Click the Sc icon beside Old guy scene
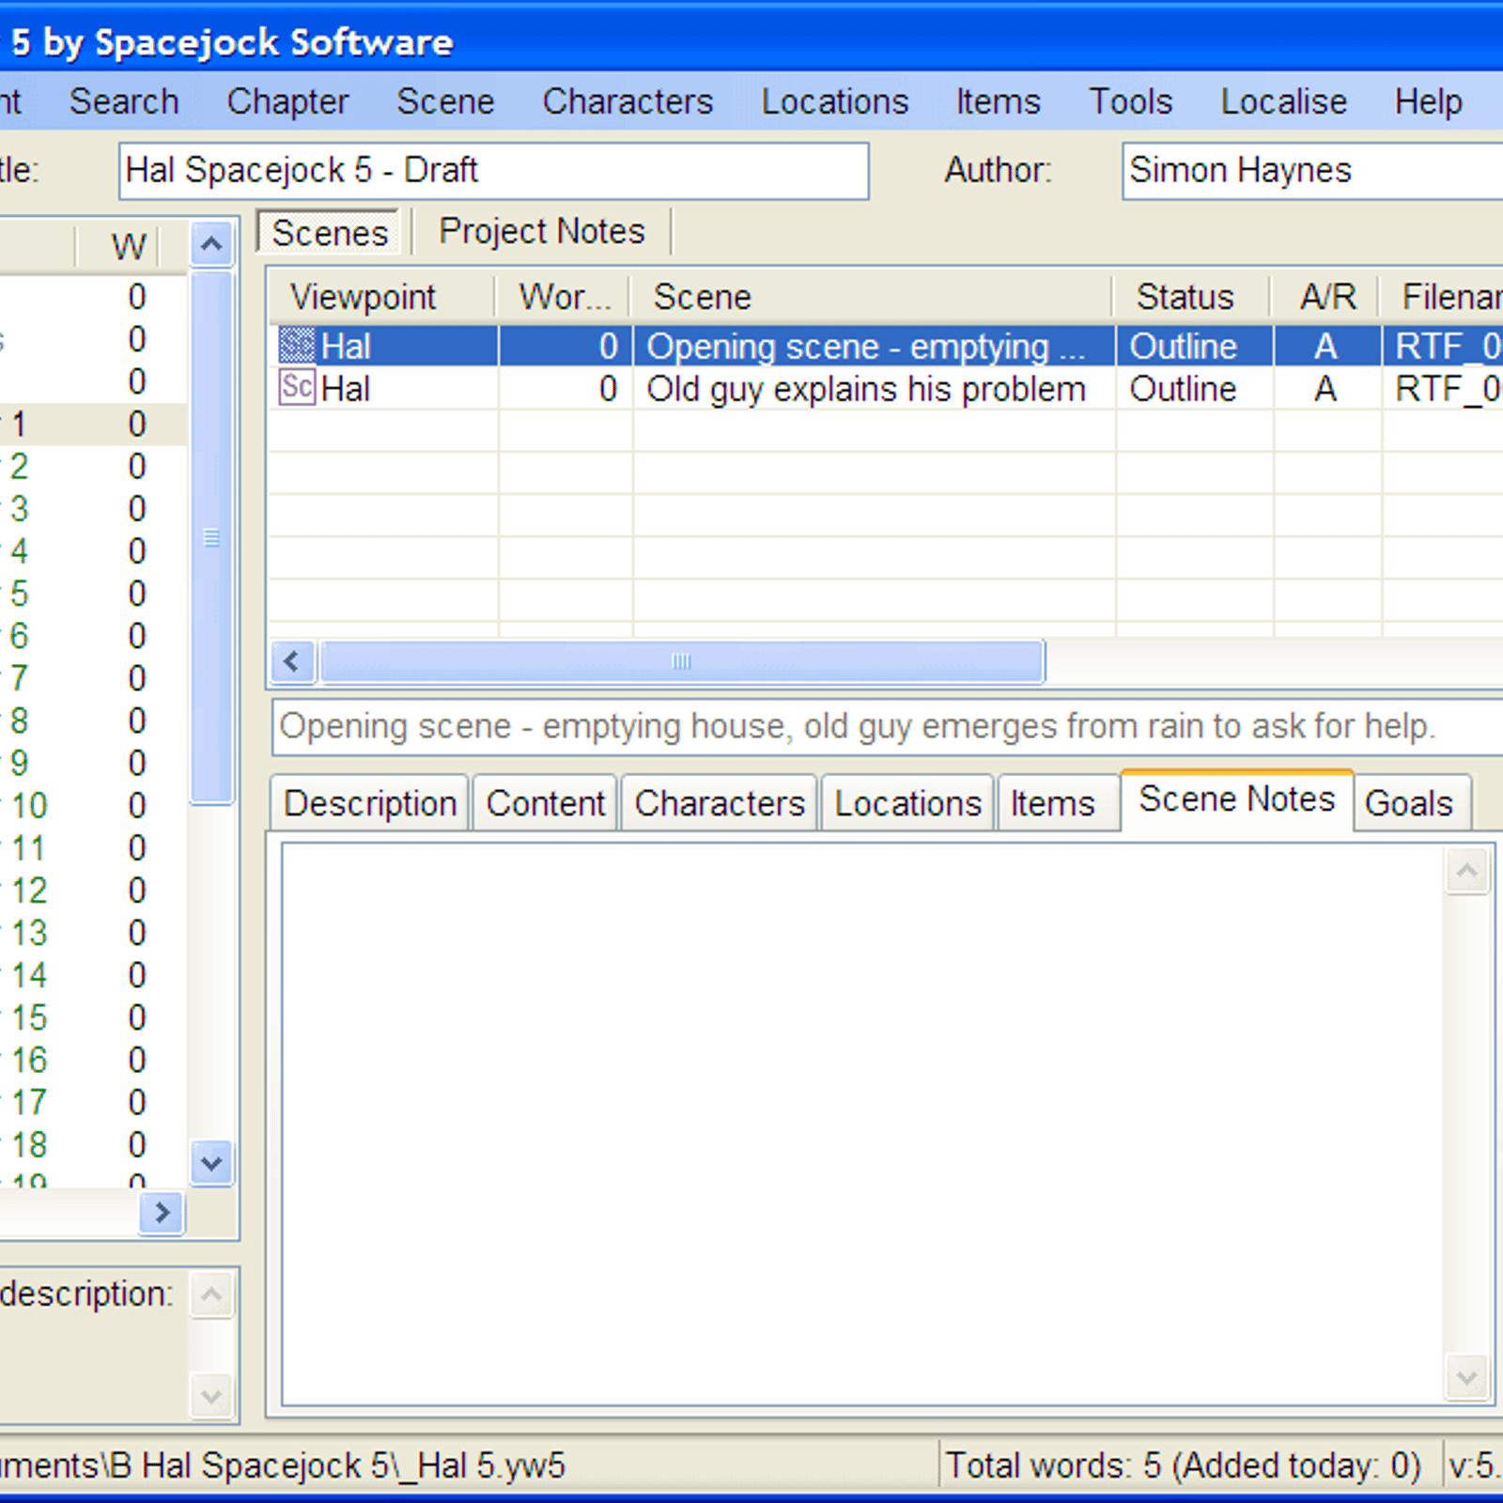 297,388
